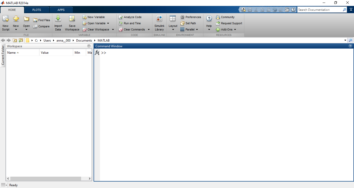Click Clear Workspace button
The width and height of the screenshot is (354, 188).
(x=96, y=29)
